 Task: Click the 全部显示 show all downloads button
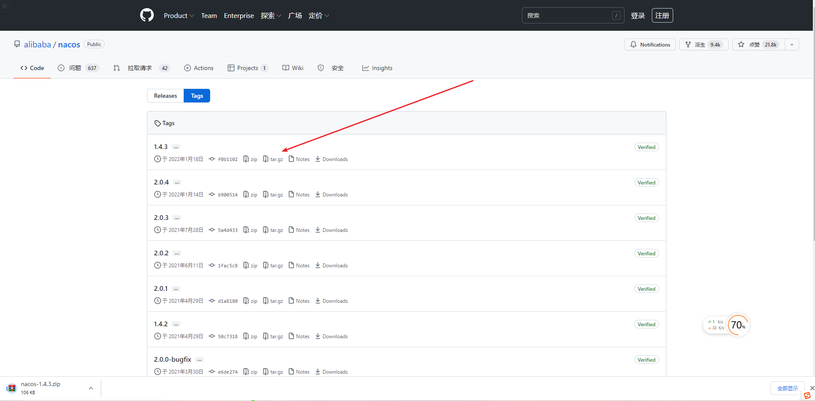(788, 388)
